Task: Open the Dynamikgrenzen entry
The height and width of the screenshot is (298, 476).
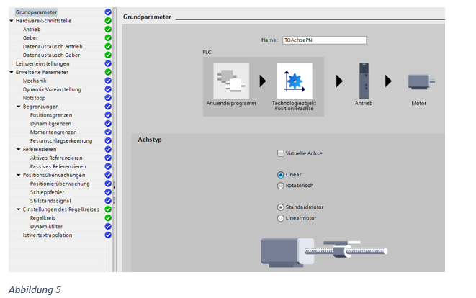Action: click(x=50, y=124)
